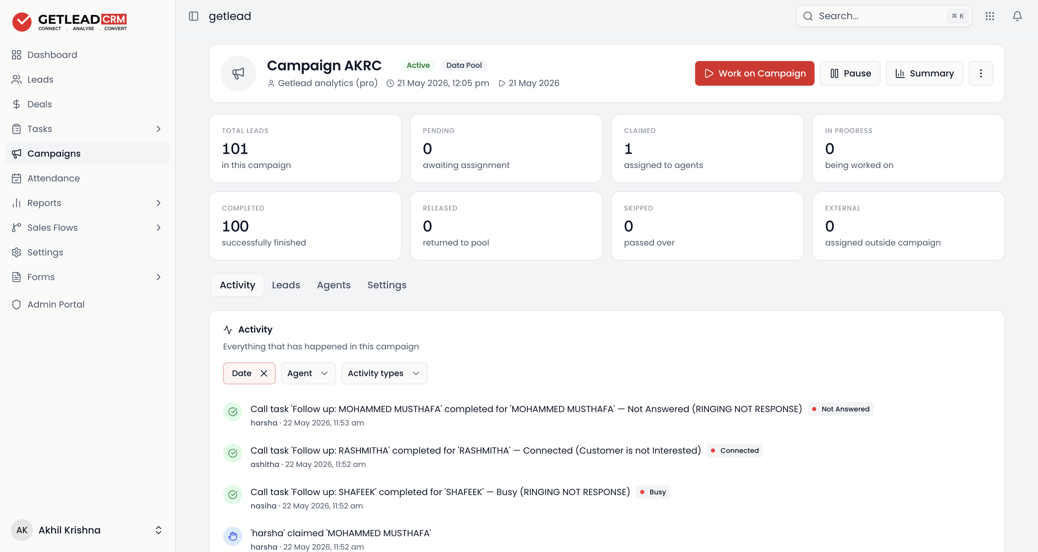Switch to the Activity tab
The image size is (1038, 552).
237,285
